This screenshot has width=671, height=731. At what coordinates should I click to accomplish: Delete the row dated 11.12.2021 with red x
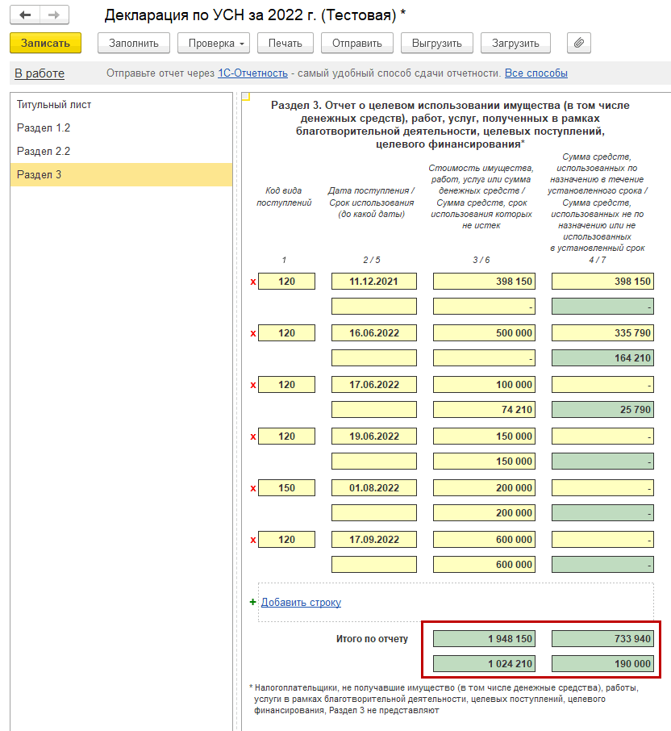(x=252, y=282)
